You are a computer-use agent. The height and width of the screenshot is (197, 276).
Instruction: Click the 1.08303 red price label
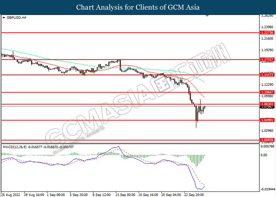267,104
